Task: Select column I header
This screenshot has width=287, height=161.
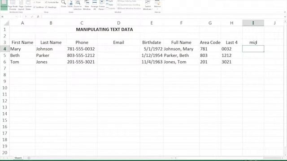Action: click(x=253, y=23)
